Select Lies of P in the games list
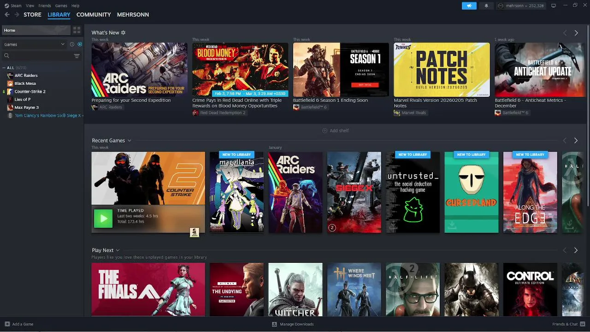This screenshot has height=332, width=590. (x=22, y=100)
